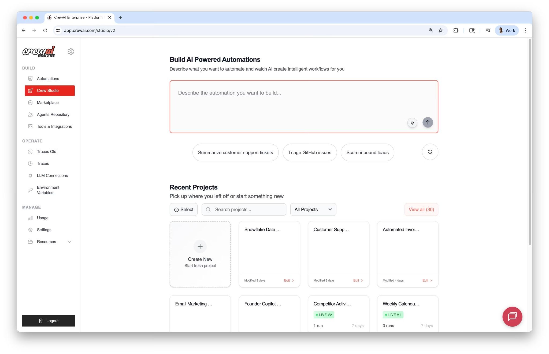Go back in browser history

tap(24, 30)
